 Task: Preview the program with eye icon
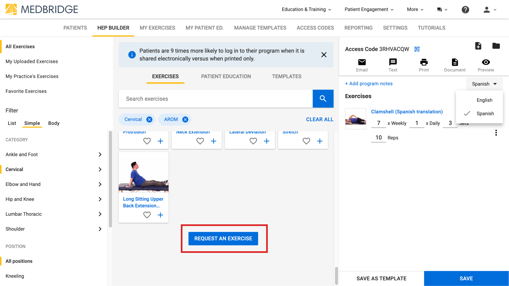point(486,65)
